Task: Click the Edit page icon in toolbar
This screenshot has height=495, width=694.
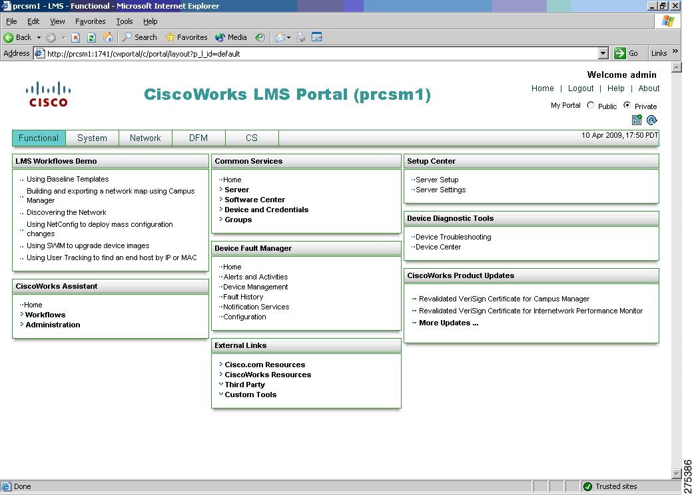Action: click(x=317, y=37)
